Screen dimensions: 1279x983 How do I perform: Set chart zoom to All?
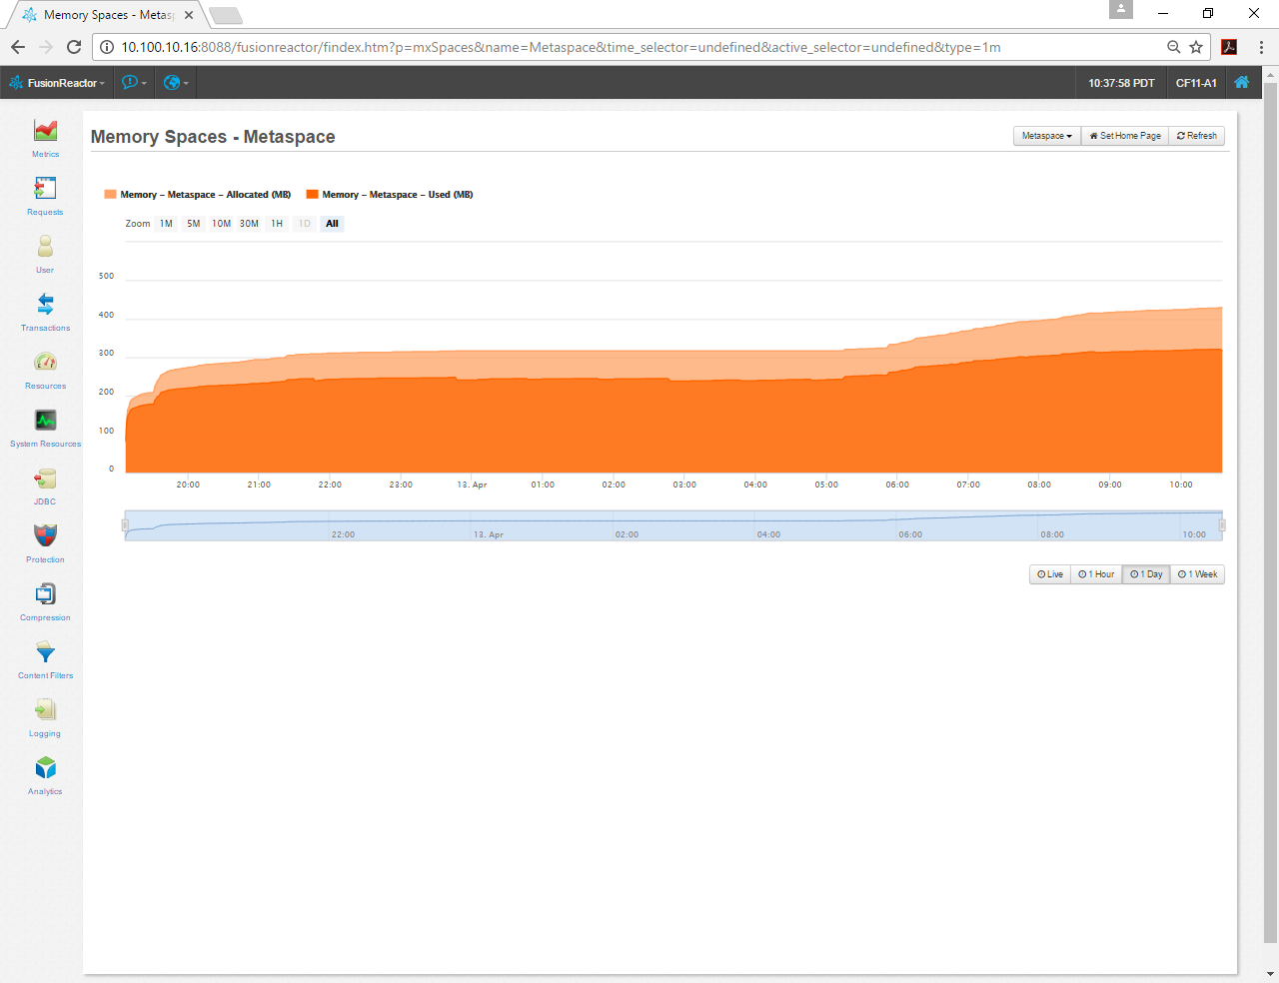(x=333, y=224)
